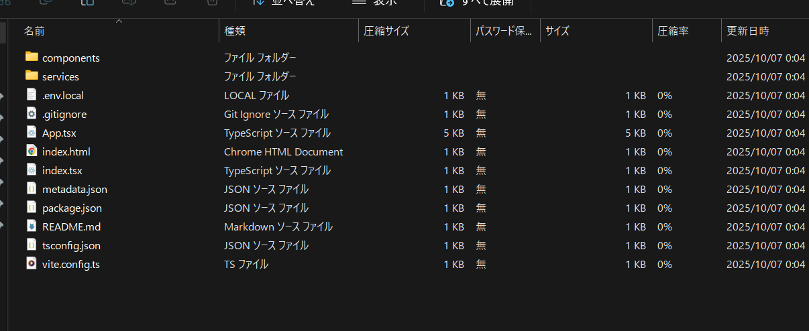
Task: Click the package.json file icon
Action: tap(32, 207)
